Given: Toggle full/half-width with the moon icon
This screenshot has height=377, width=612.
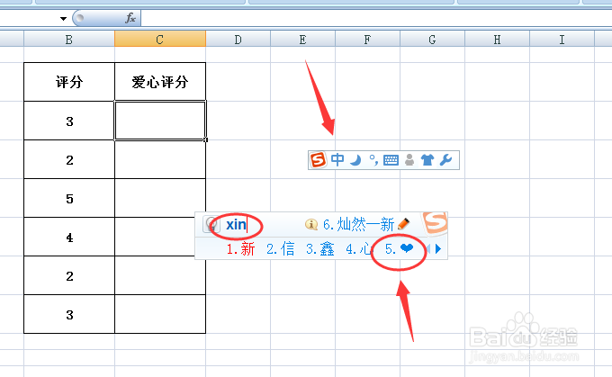Looking at the screenshot, I should [355, 160].
